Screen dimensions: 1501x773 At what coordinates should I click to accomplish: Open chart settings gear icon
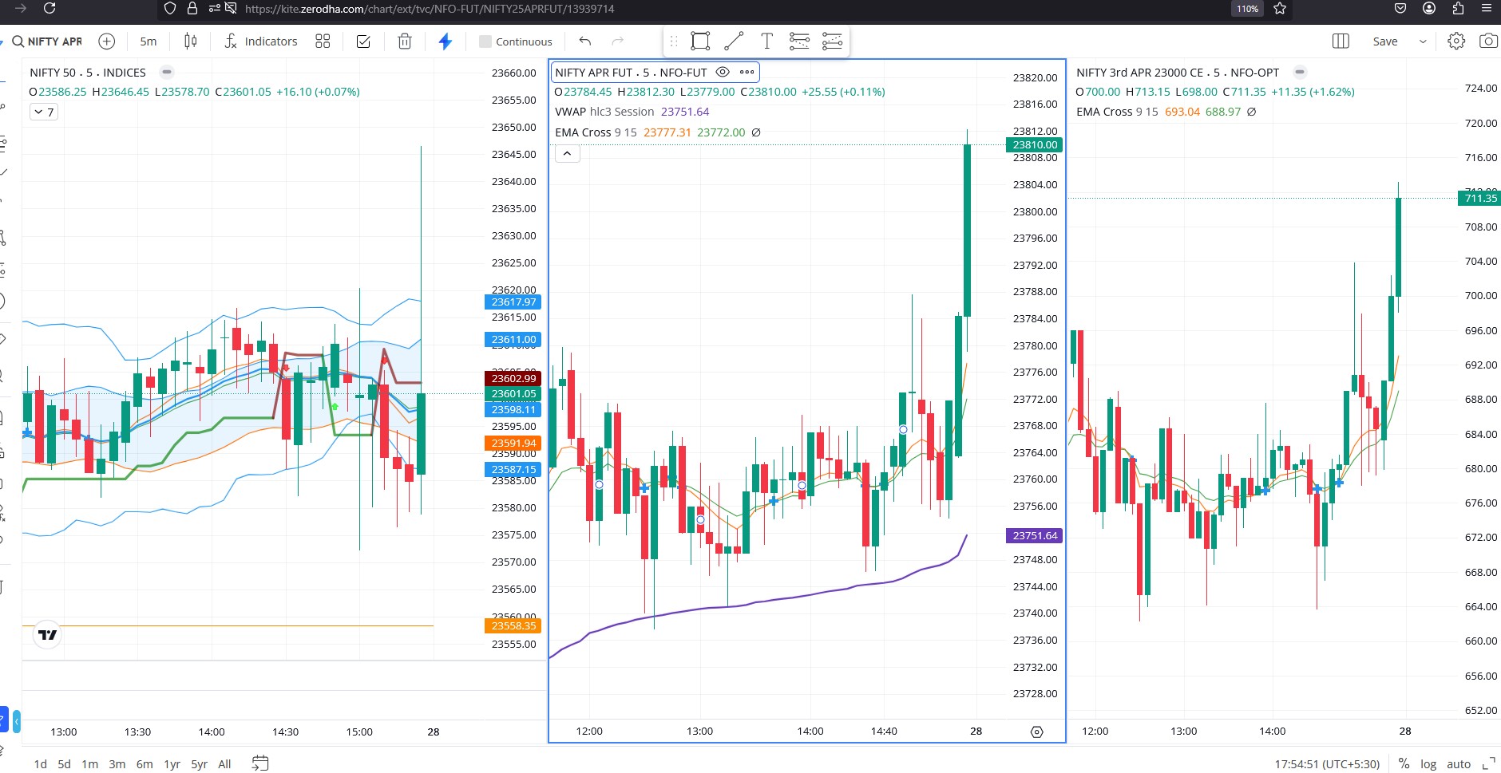[x=1456, y=41]
